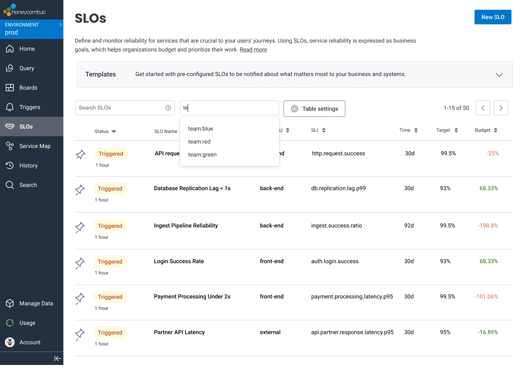
Task: Focus the Search SLOs input field
Action: coord(120,108)
